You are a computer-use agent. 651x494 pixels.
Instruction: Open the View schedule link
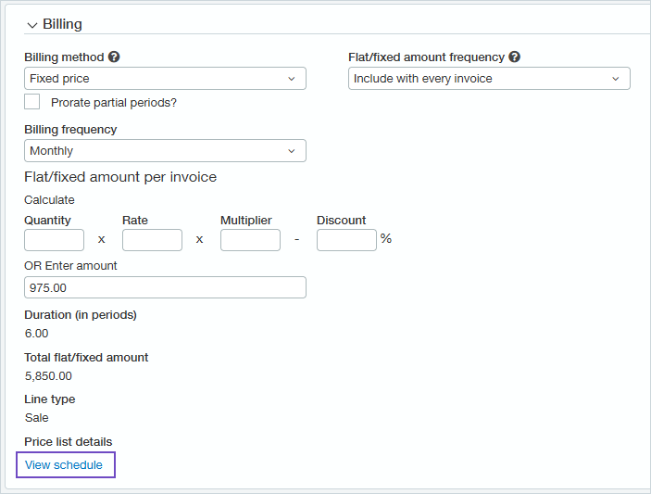tap(64, 464)
